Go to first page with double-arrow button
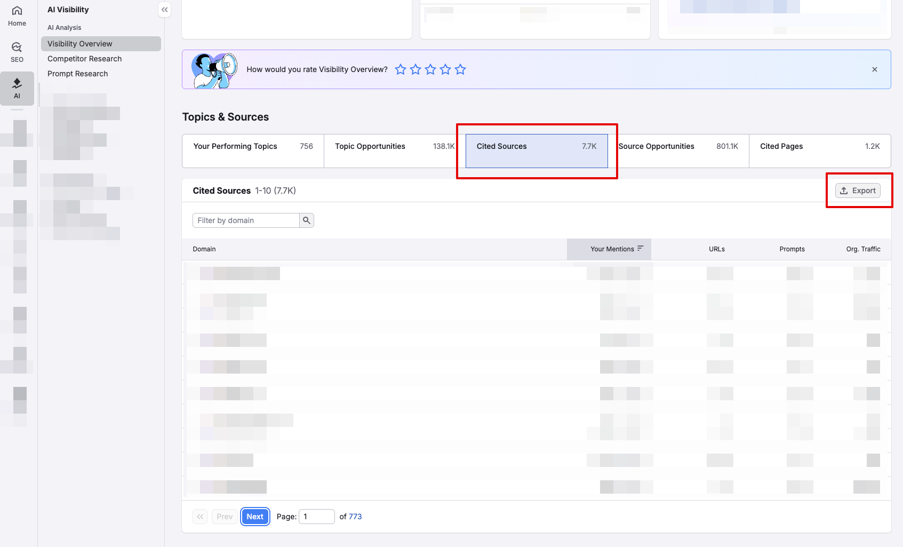The width and height of the screenshot is (903, 547). (x=200, y=517)
